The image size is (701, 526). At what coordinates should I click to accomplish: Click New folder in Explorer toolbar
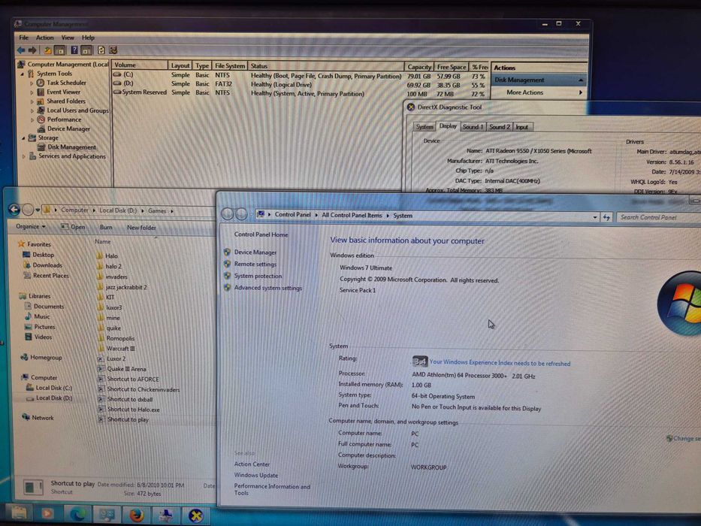(x=141, y=228)
